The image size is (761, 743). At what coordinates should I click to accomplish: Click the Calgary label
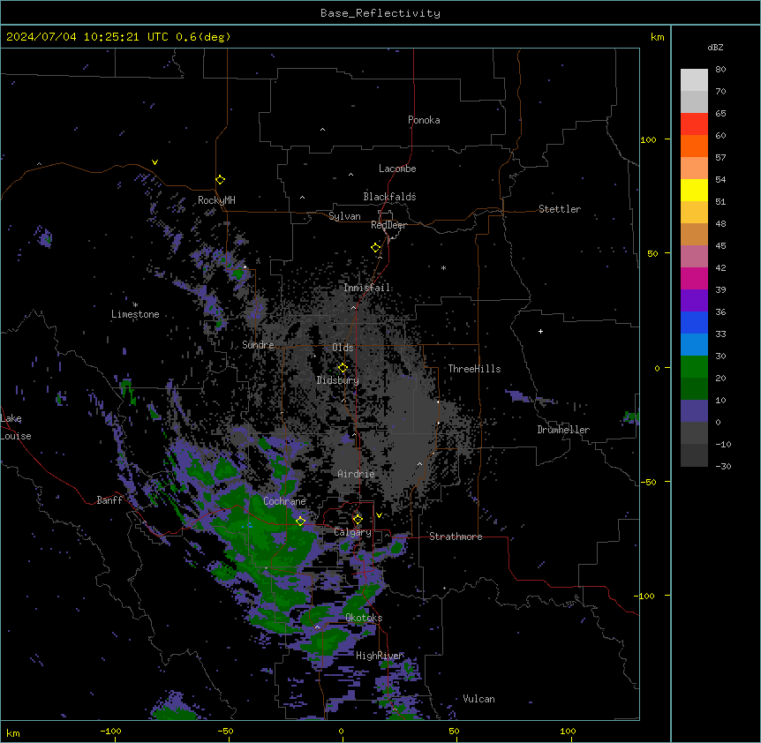tap(353, 532)
